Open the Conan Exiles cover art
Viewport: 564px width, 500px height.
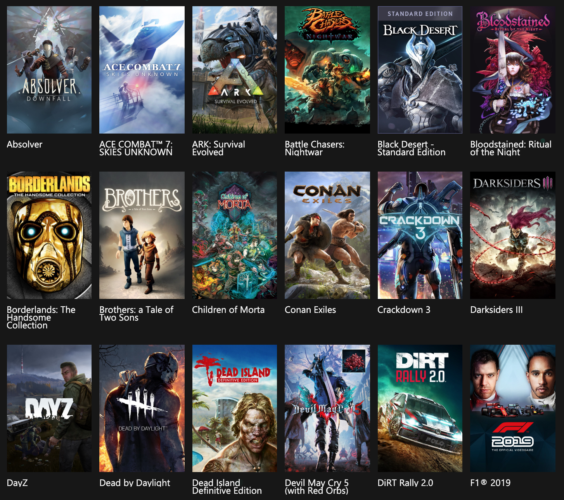tap(327, 235)
